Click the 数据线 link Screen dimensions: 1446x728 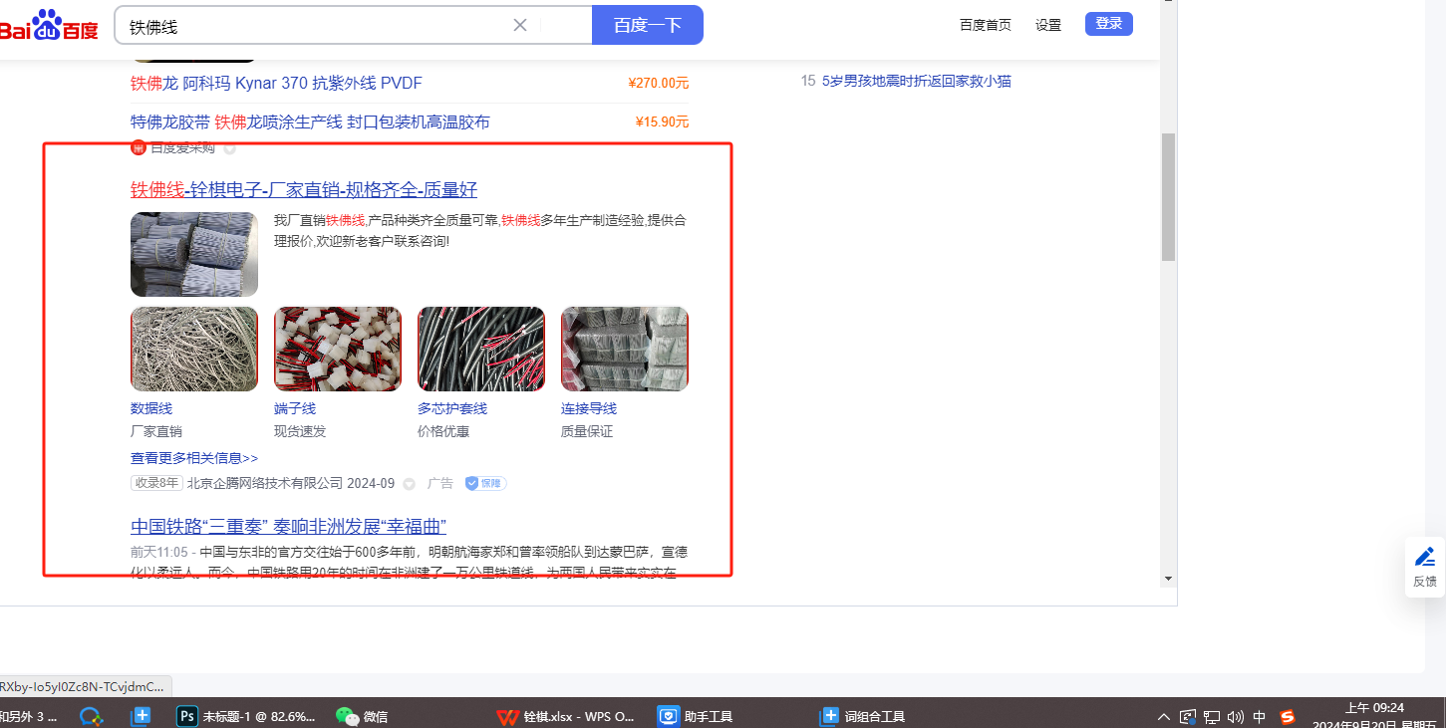(x=151, y=408)
